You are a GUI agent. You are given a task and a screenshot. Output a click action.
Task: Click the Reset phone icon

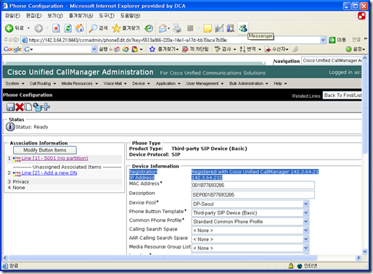point(37,107)
